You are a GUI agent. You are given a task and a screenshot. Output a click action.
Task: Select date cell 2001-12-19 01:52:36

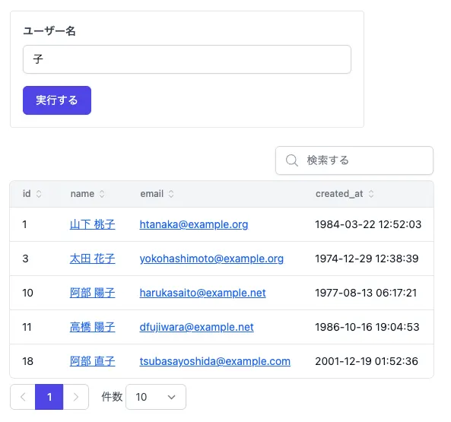tap(367, 361)
